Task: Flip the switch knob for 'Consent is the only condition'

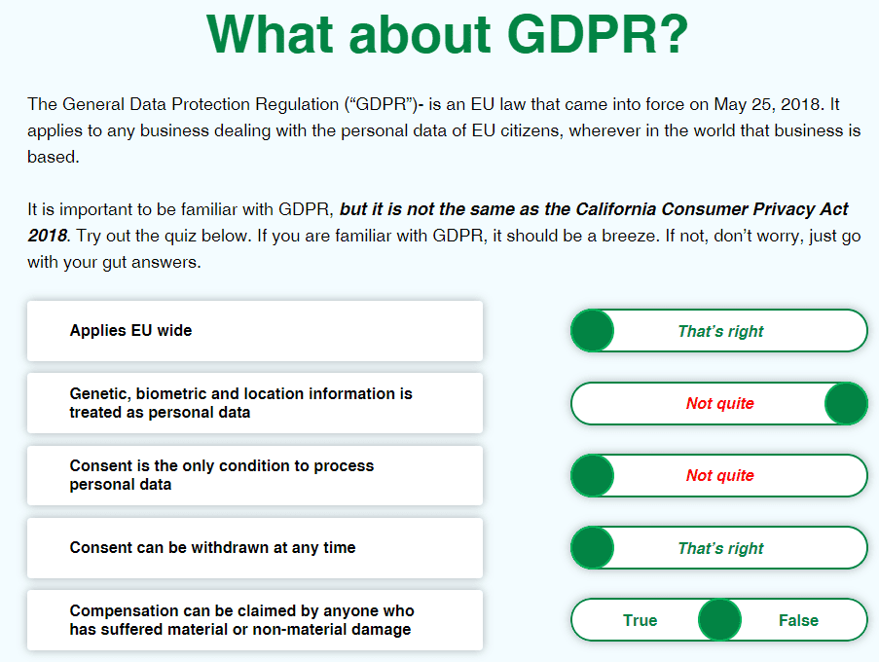Action: 592,476
